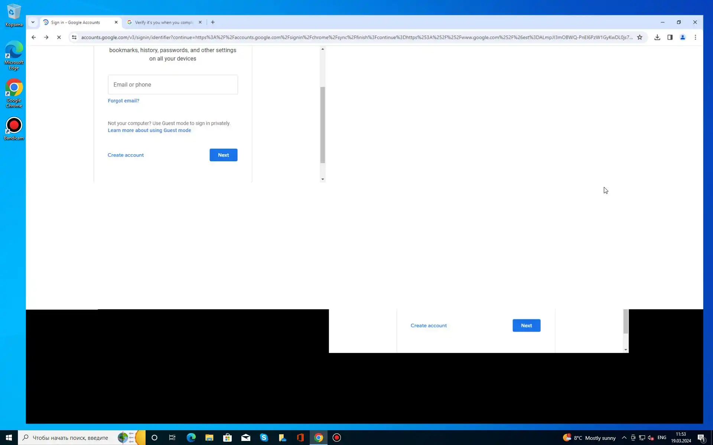Click the upper Create account link
The height and width of the screenshot is (445, 713).
pyautogui.click(x=126, y=155)
